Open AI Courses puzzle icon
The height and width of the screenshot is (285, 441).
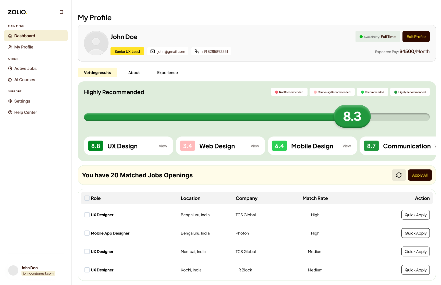click(10, 80)
